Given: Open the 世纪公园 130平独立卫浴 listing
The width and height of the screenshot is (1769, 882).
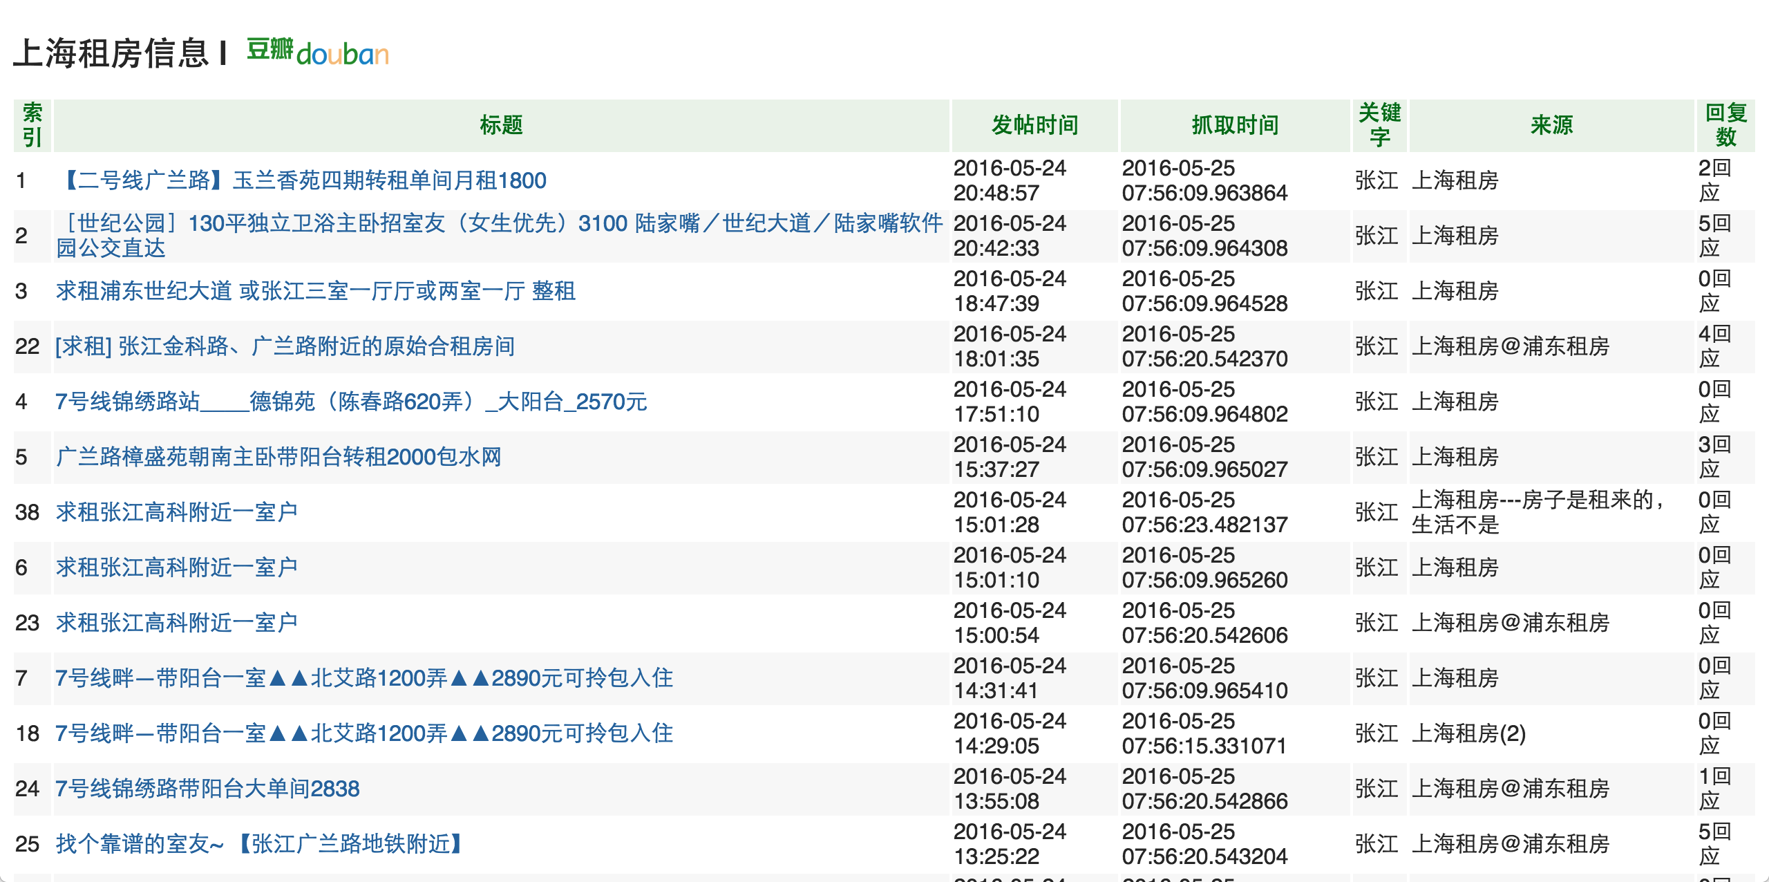Looking at the screenshot, I should [498, 224].
